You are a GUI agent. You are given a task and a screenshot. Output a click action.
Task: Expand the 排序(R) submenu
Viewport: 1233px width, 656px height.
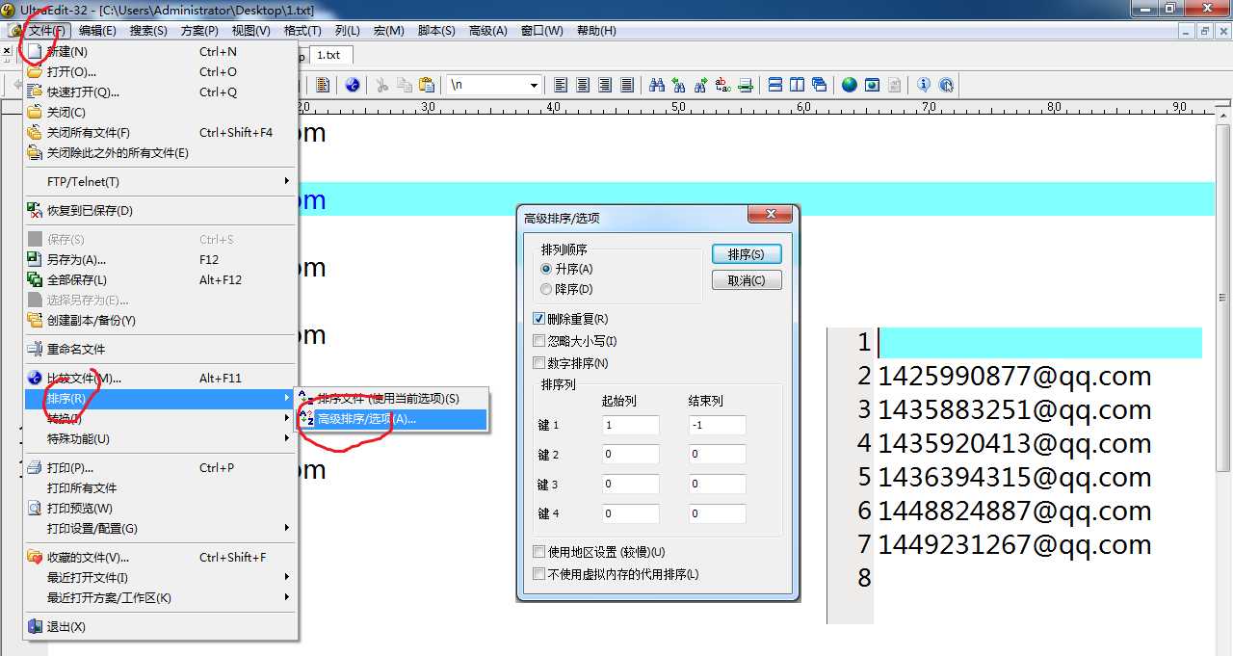click(162, 399)
